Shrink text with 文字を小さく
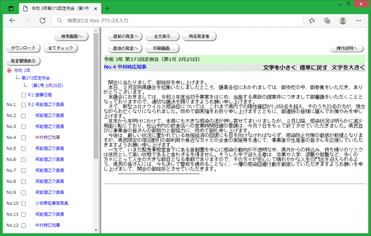Viewport: 371px width, 236px height. click(x=279, y=67)
